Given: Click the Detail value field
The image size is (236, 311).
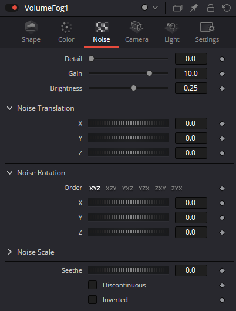Looking at the screenshot, I should click(191, 59).
